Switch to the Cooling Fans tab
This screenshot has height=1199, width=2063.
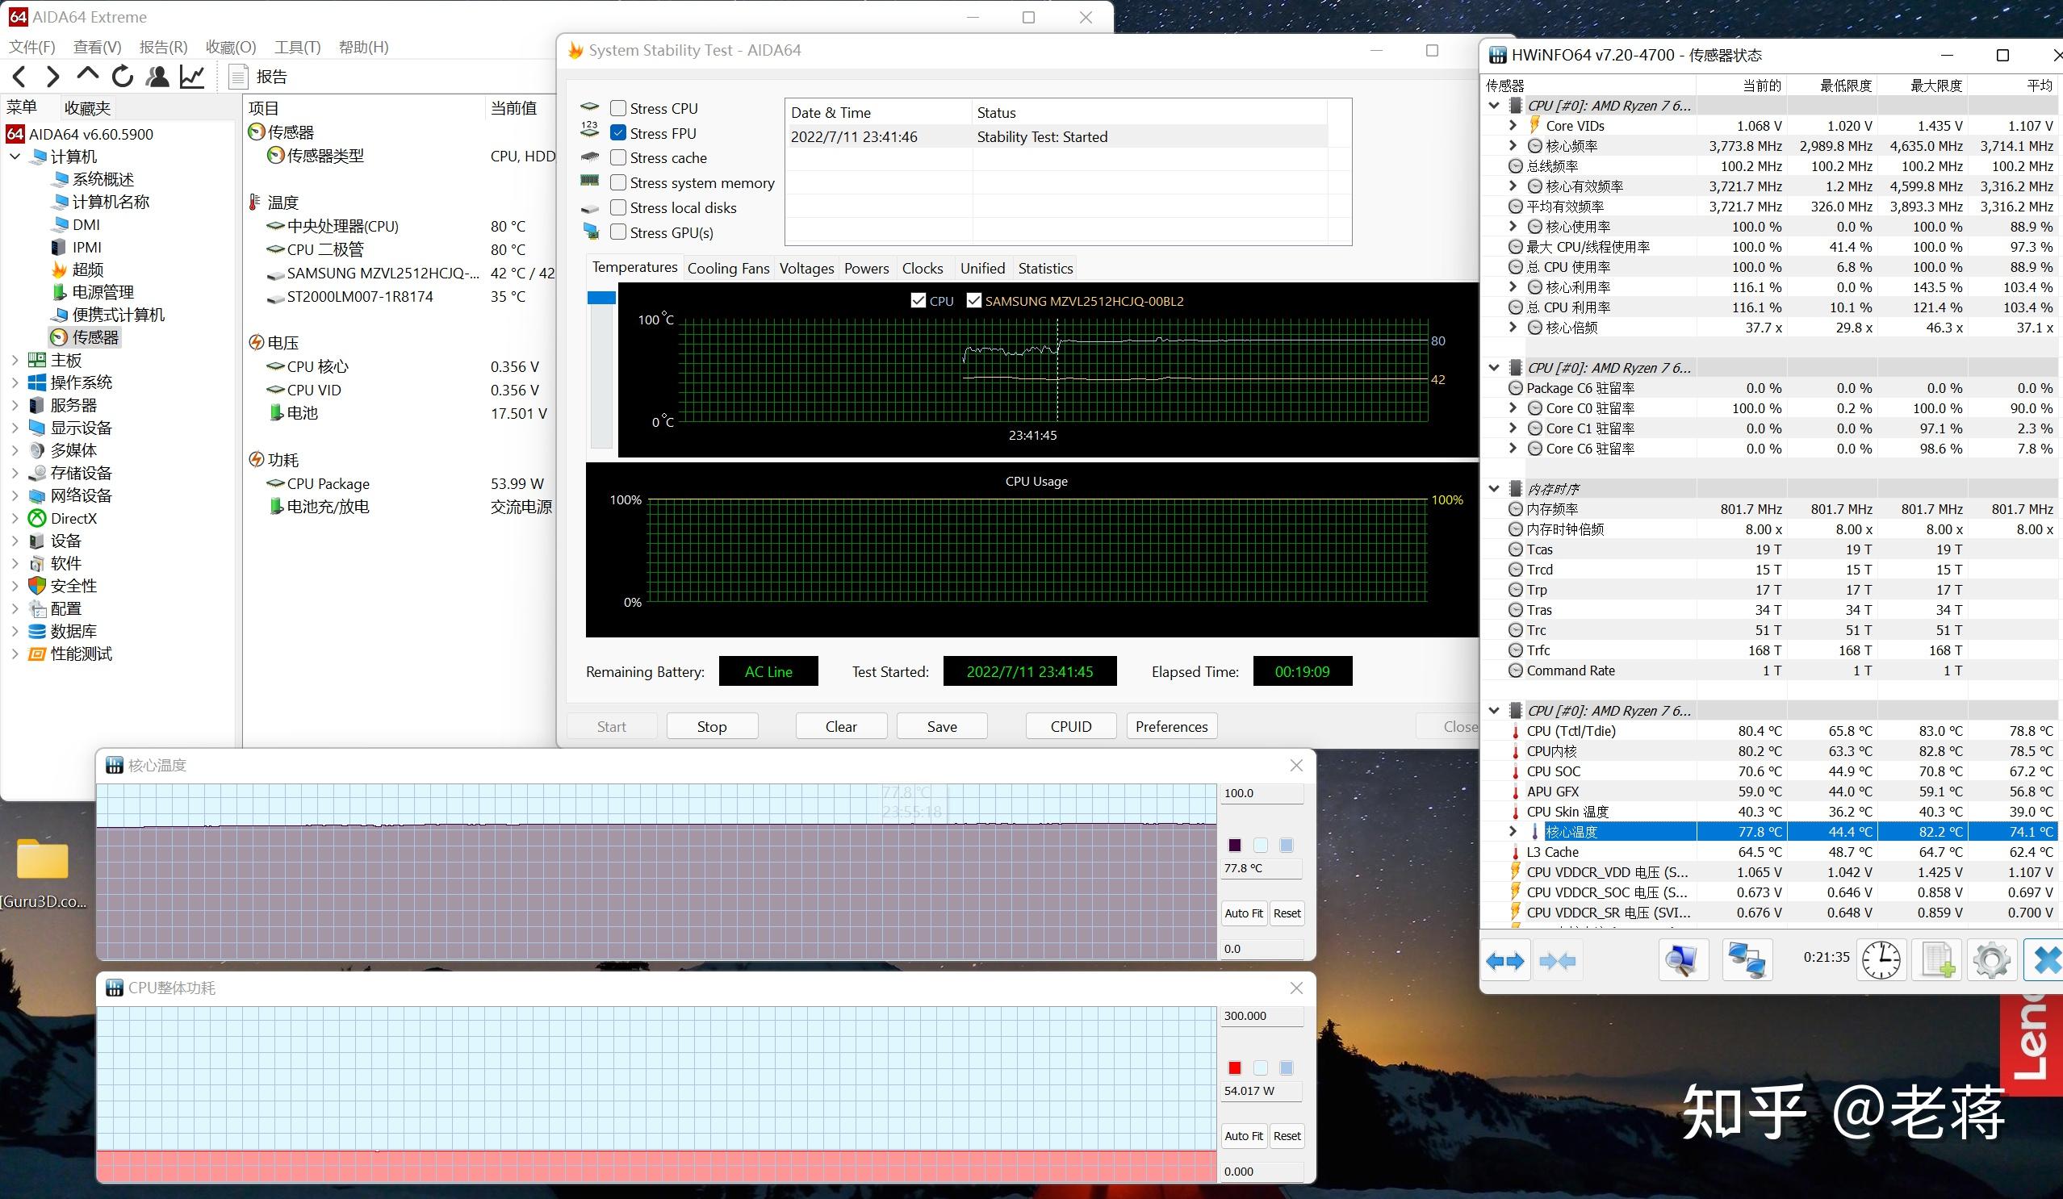coord(728,268)
